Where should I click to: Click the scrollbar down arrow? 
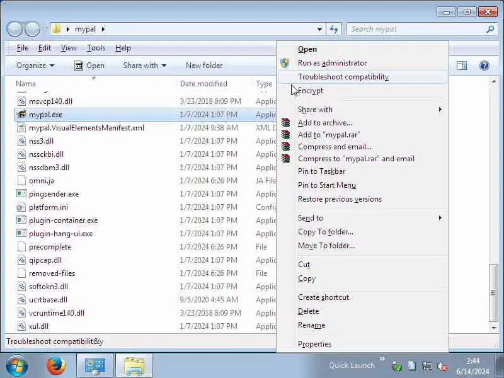(494, 328)
